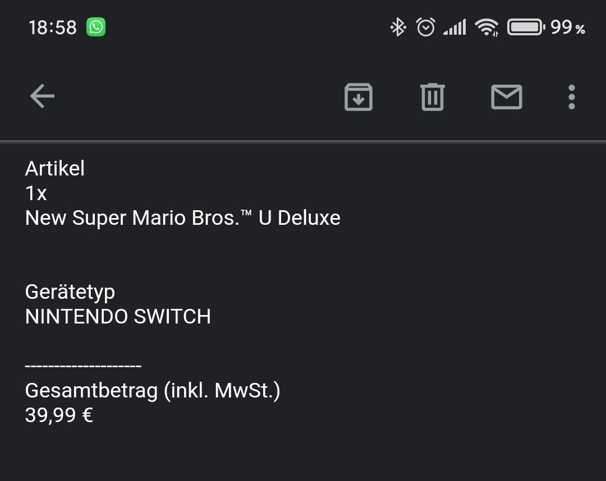Tap the NINTENDO SWITCH text

118,317
